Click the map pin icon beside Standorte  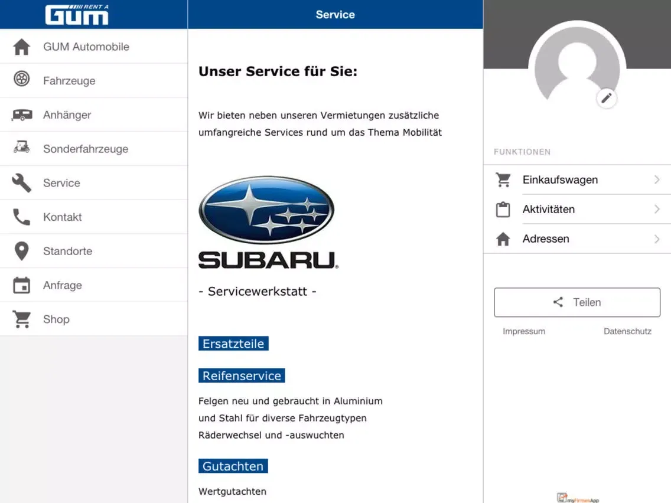point(21,251)
